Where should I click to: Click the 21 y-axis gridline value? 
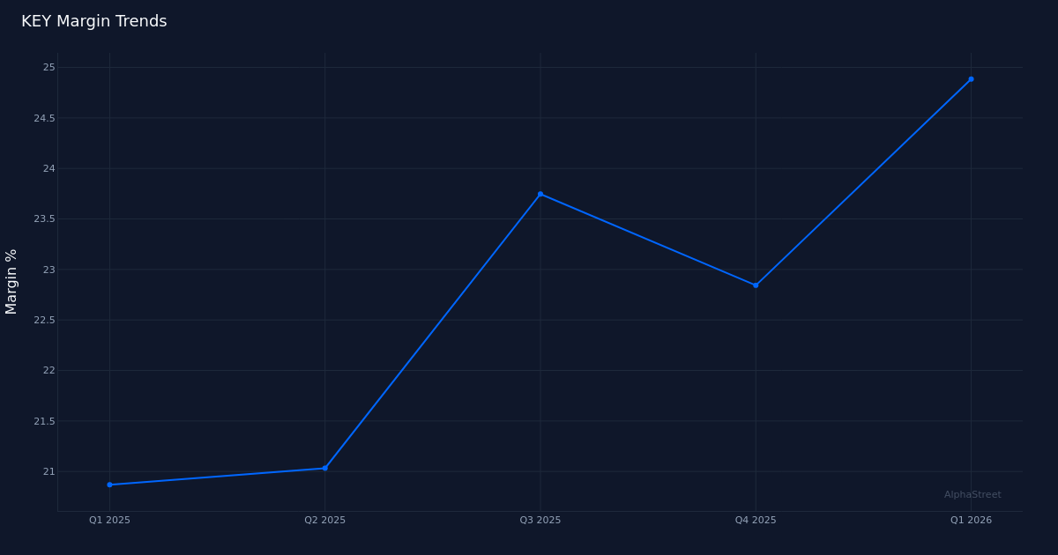(x=52, y=472)
